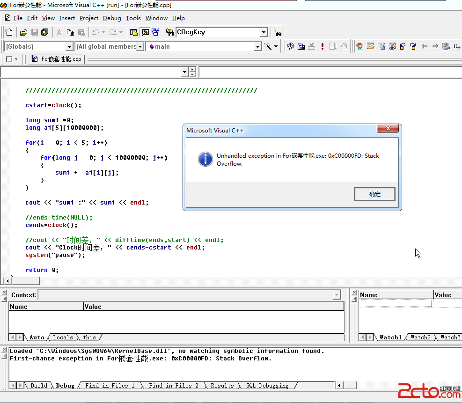Open the Redo history dropdown arrow
The width and height of the screenshot is (462, 403).
[x=121, y=32]
